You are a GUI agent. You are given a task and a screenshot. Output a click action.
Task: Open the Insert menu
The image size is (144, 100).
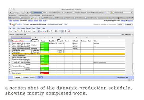(23, 28)
